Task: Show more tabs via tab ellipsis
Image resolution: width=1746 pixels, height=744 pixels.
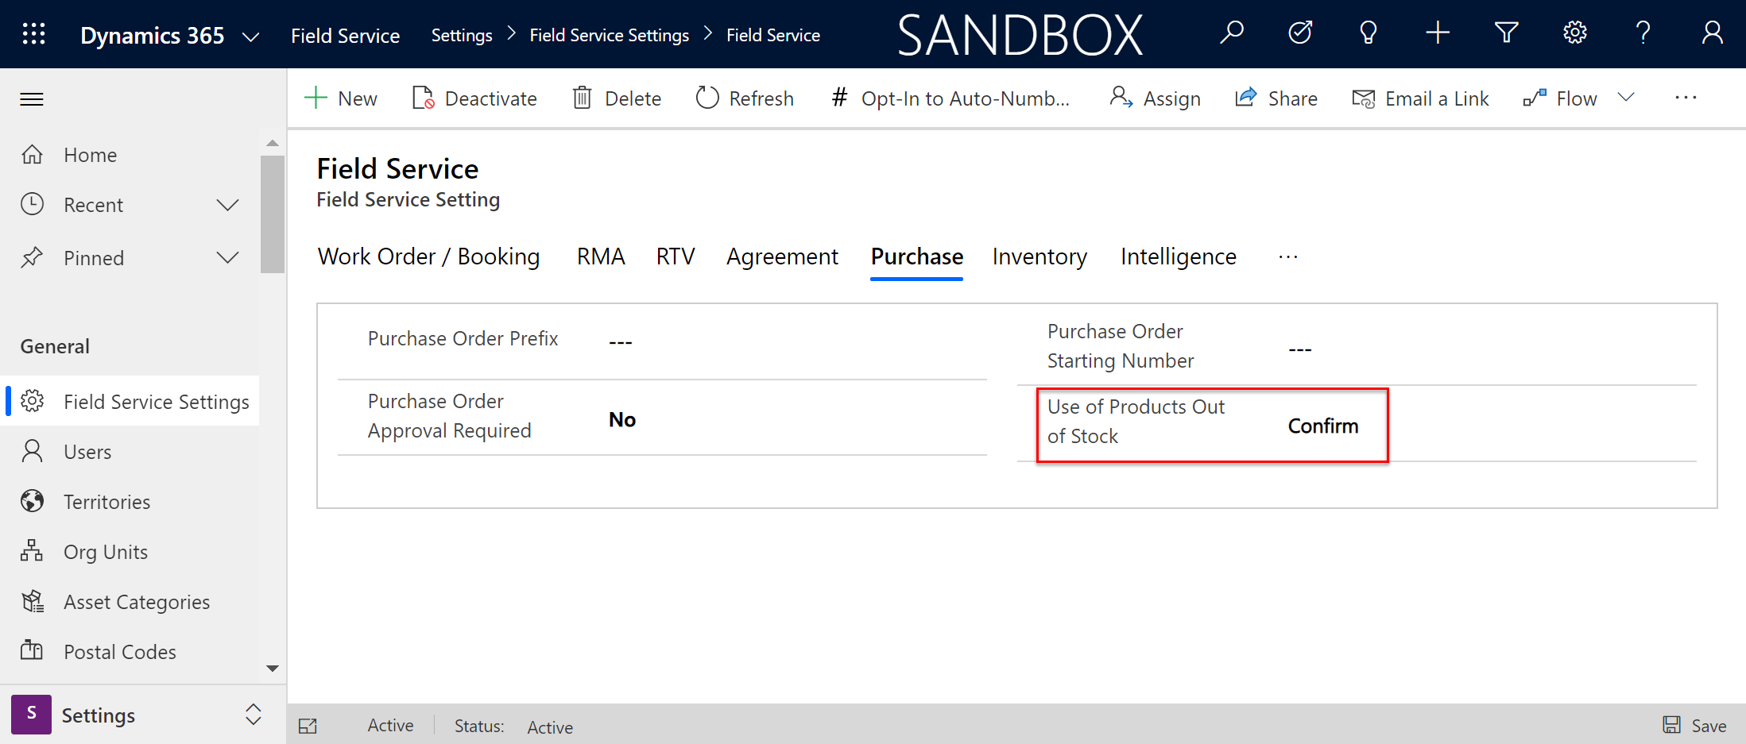Action: [1288, 256]
